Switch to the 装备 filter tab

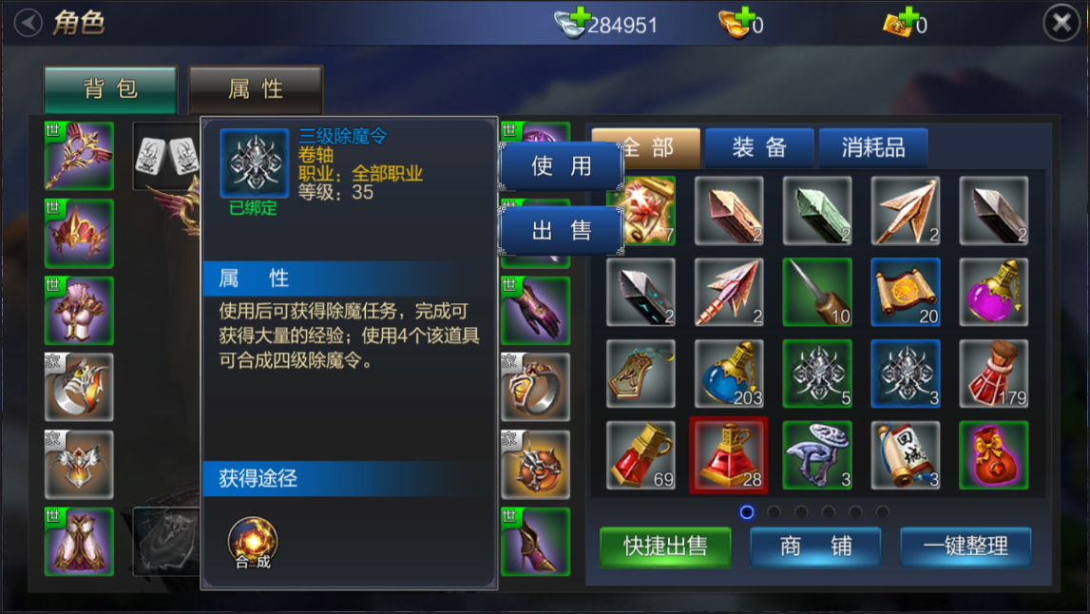tap(759, 147)
